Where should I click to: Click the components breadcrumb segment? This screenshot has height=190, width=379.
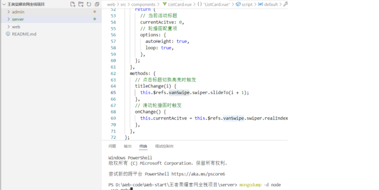point(143,4)
